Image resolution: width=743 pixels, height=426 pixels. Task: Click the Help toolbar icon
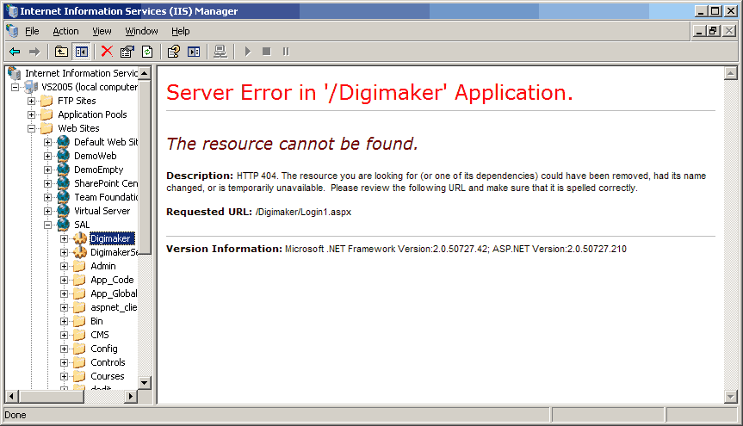[x=173, y=52]
